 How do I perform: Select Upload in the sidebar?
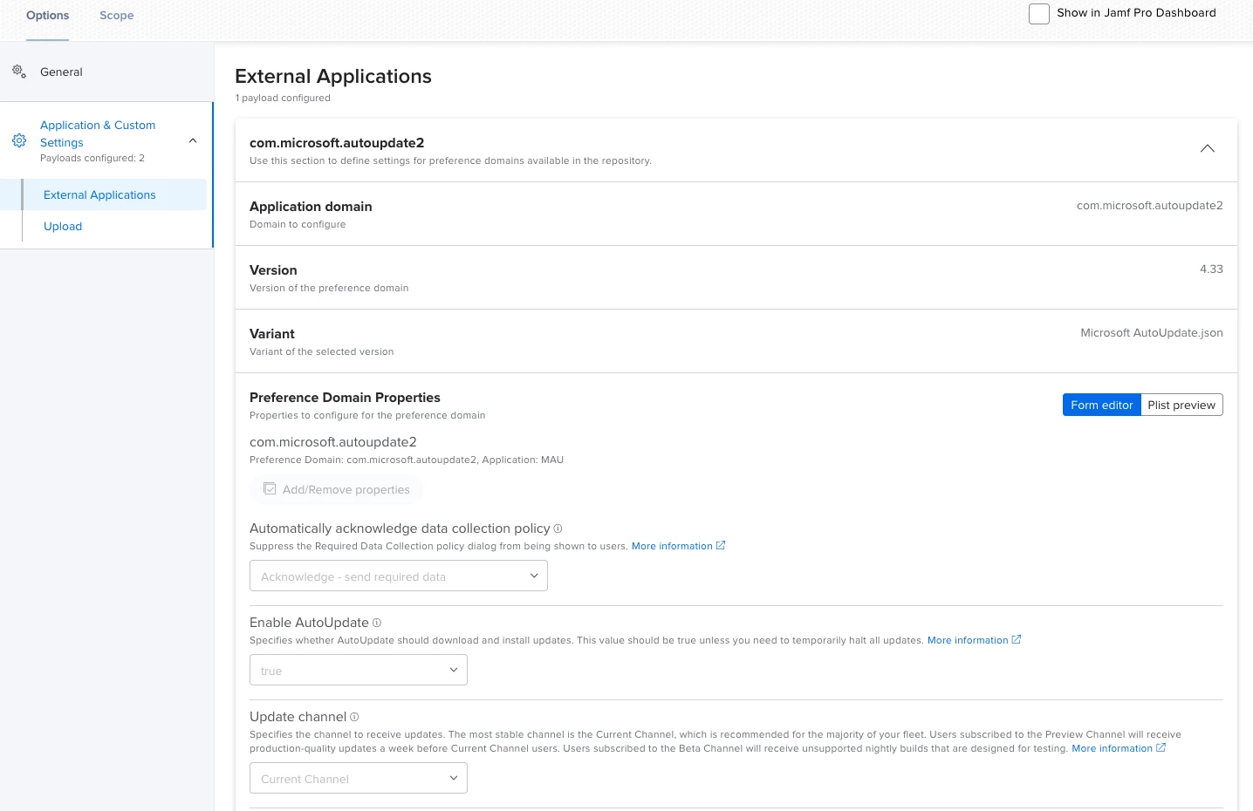click(x=63, y=227)
